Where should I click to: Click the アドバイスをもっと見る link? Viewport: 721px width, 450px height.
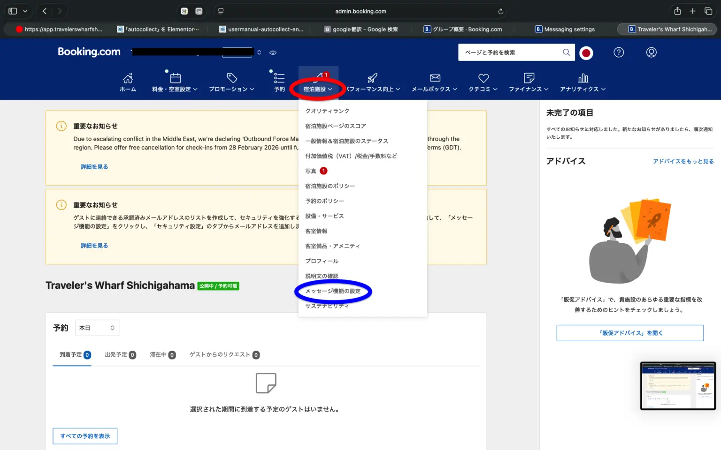(x=683, y=161)
